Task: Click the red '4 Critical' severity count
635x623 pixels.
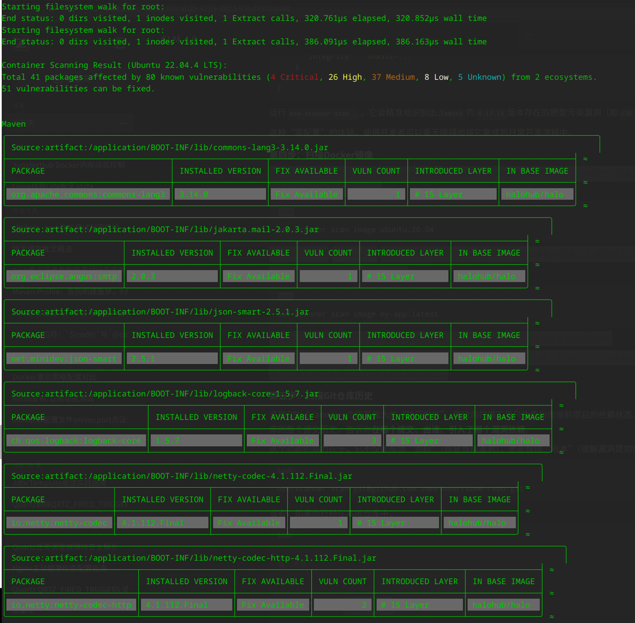Action: coord(295,77)
